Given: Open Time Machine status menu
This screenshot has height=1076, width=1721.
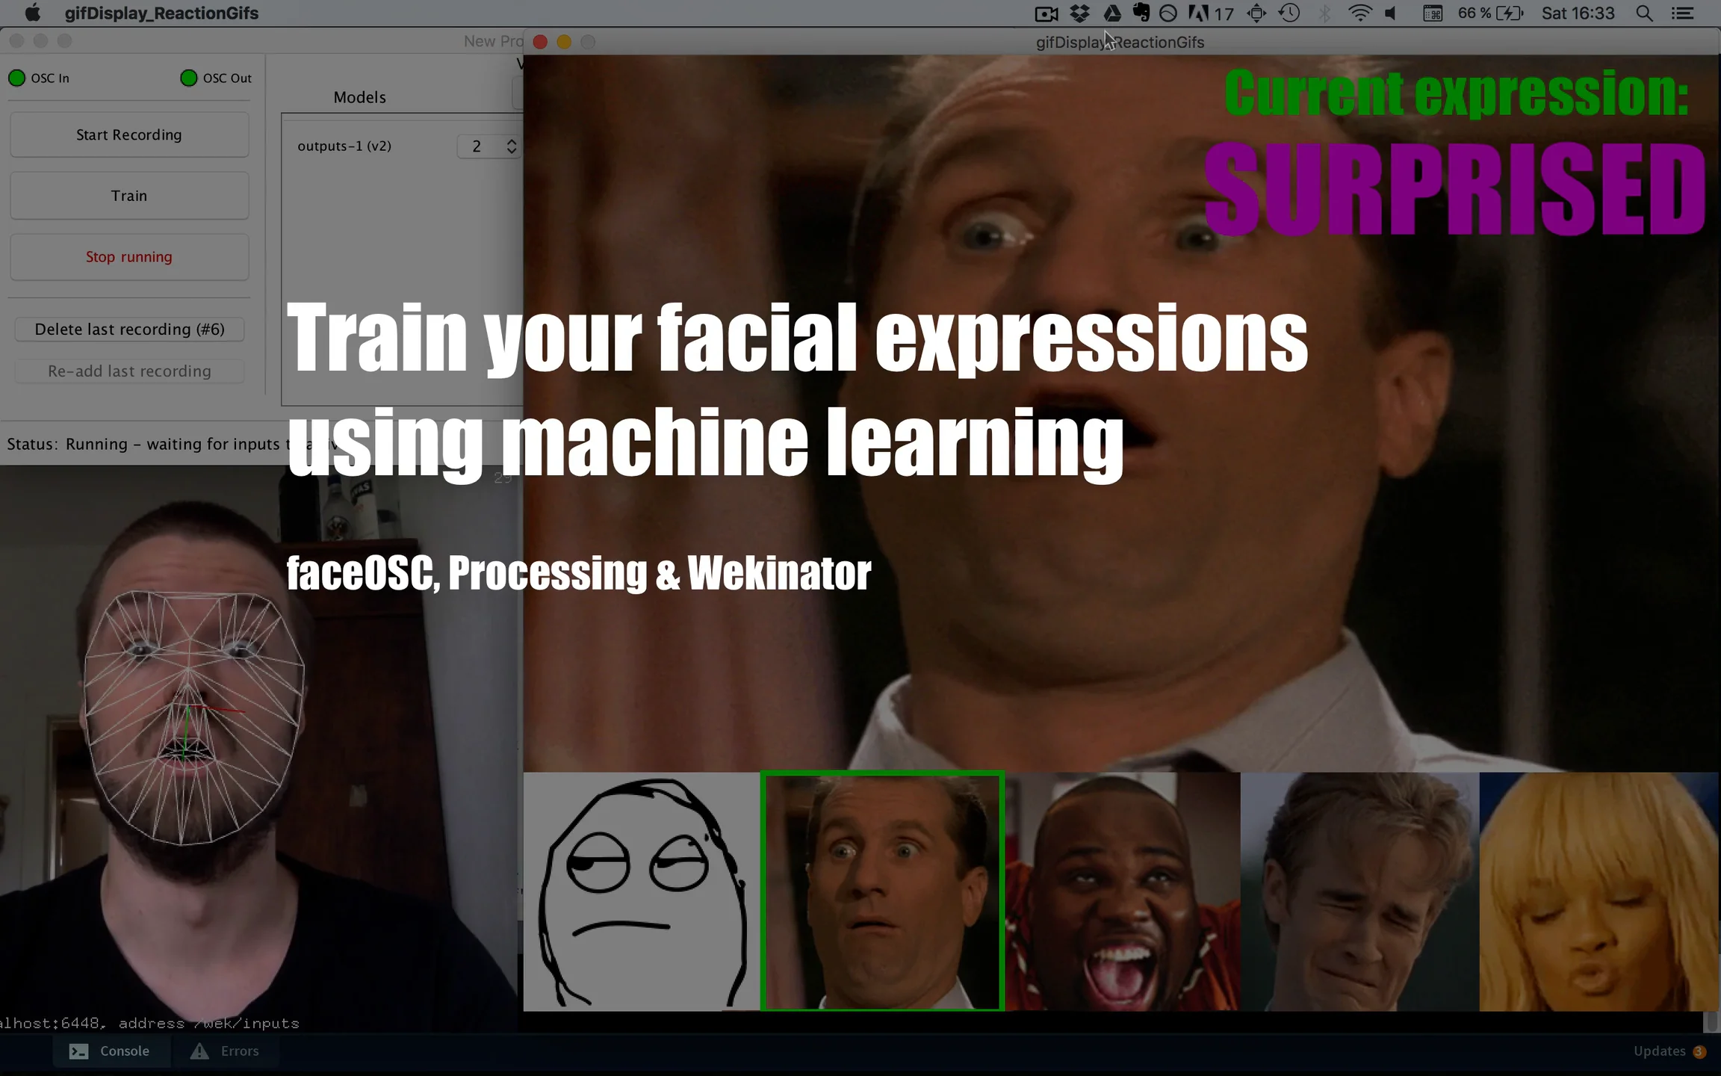Looking at the screenshot, I should point(1288,13).
